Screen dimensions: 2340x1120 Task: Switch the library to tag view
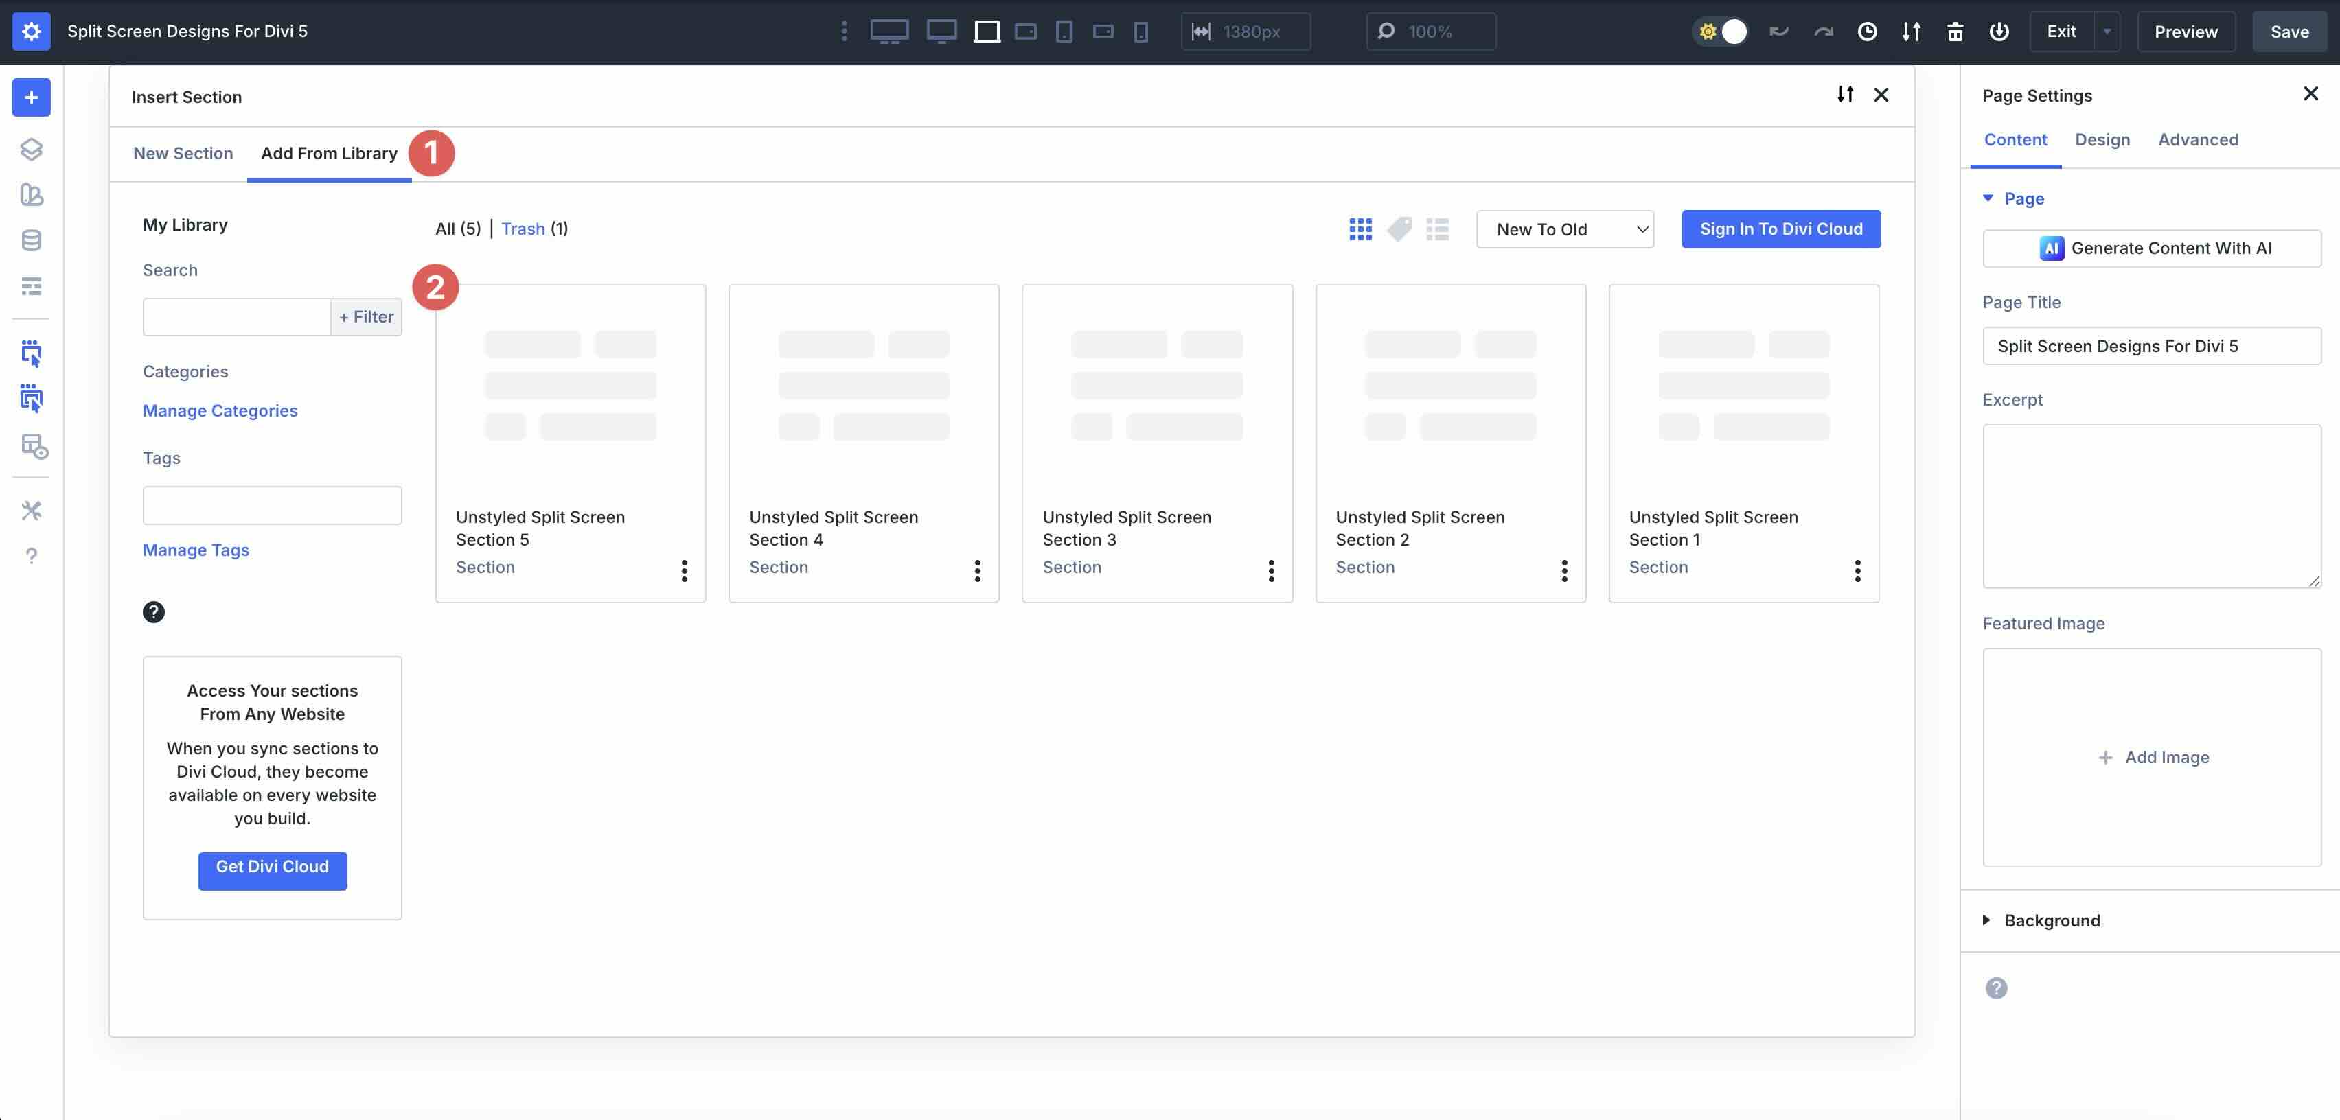[x=1399, y=229]
